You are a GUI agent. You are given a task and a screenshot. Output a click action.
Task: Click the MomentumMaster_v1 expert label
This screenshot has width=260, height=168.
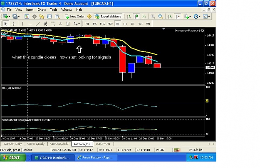click(189, 31)
